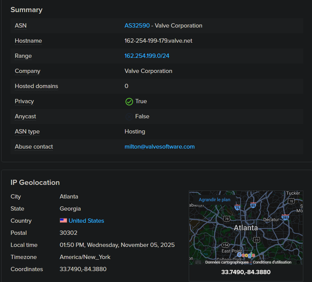Screen dimensions: 312x282
Task: Click the Interstate 75 shield on map
Action: [x=237, y=207]
